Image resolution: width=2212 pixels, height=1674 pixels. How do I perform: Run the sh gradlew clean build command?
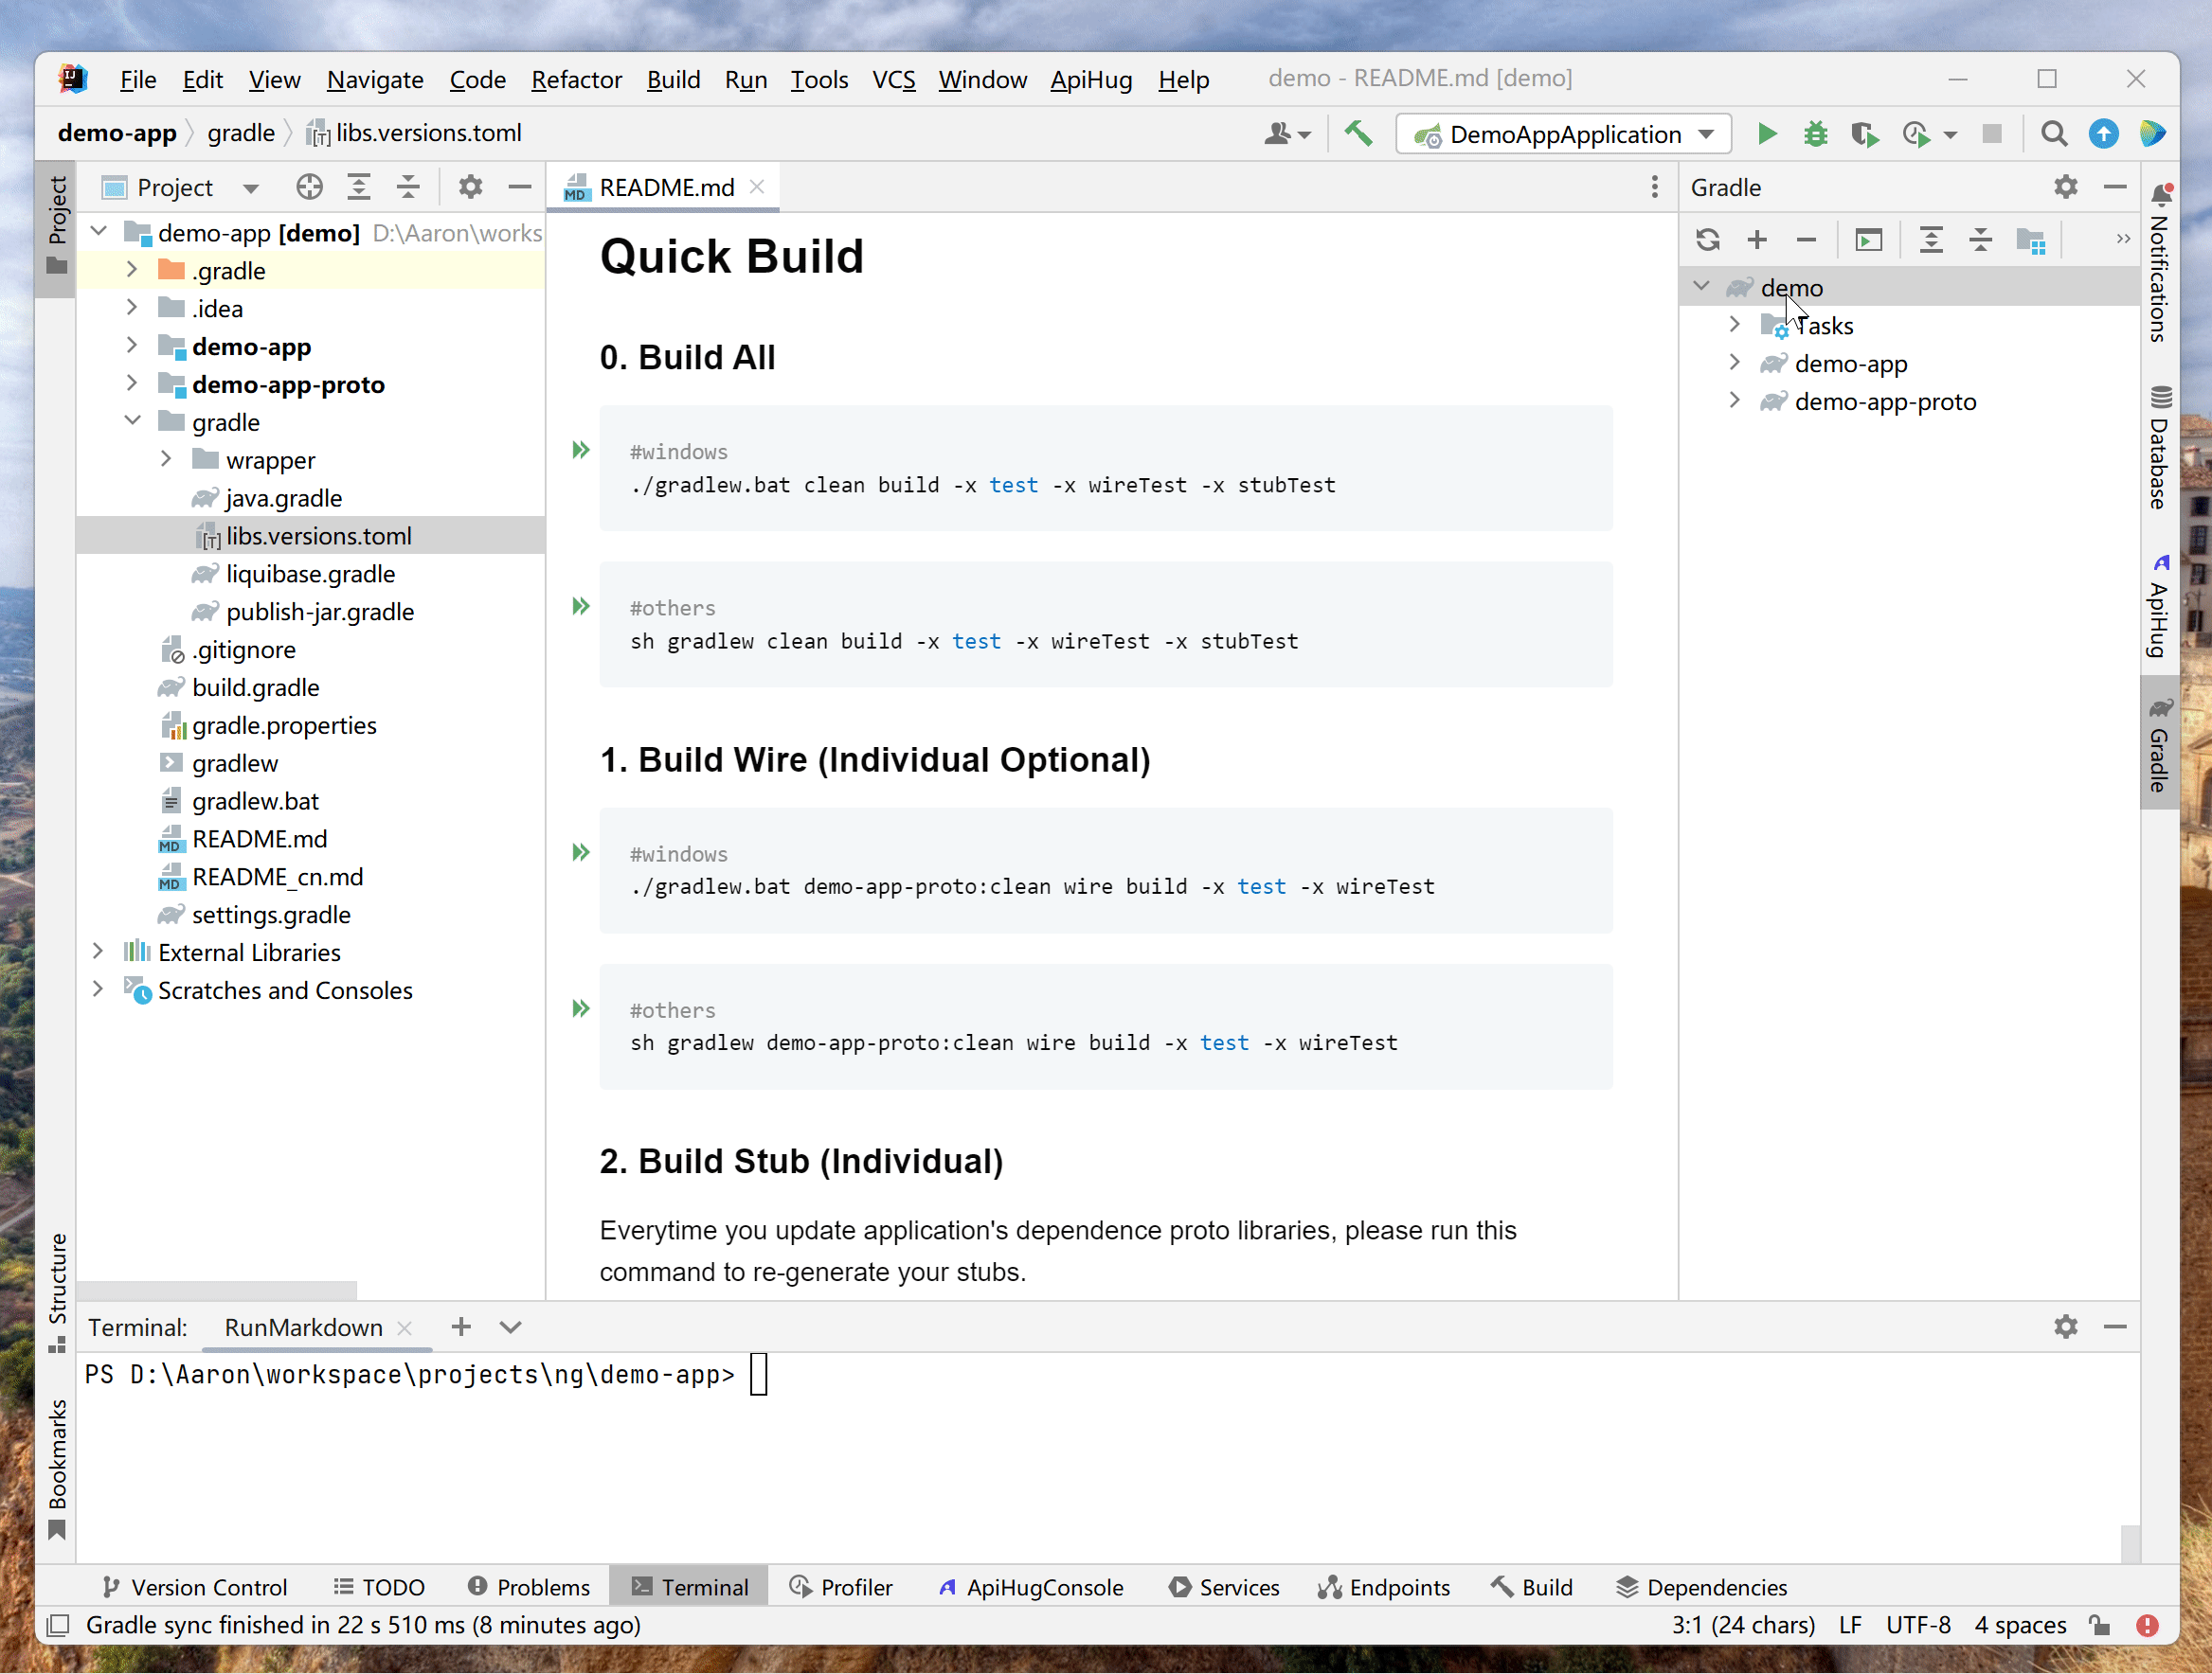[581, 606]
